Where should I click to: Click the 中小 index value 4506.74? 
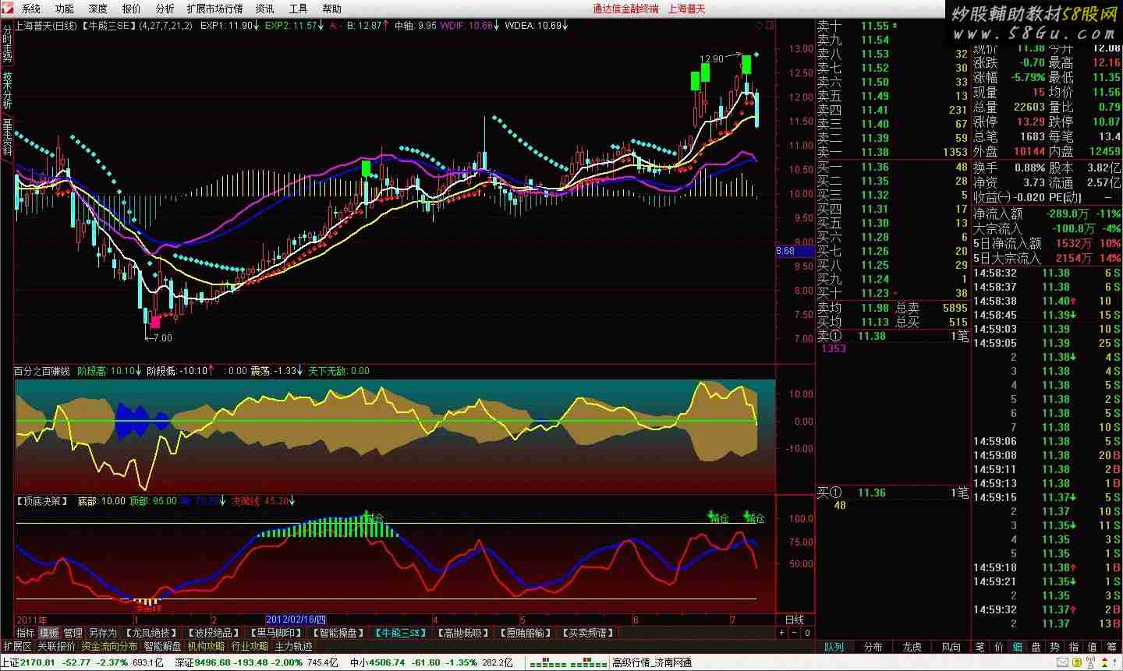pos(387,662)
